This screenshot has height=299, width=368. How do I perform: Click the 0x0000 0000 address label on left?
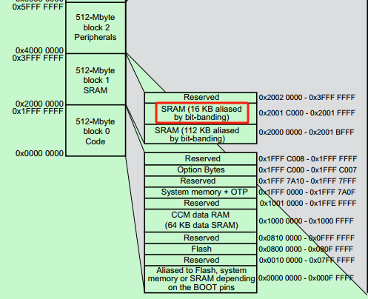coord(39,153)
